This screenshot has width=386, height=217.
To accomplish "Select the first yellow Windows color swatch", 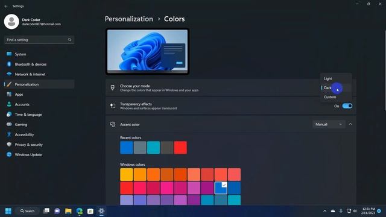I will [x=127, y=174].
